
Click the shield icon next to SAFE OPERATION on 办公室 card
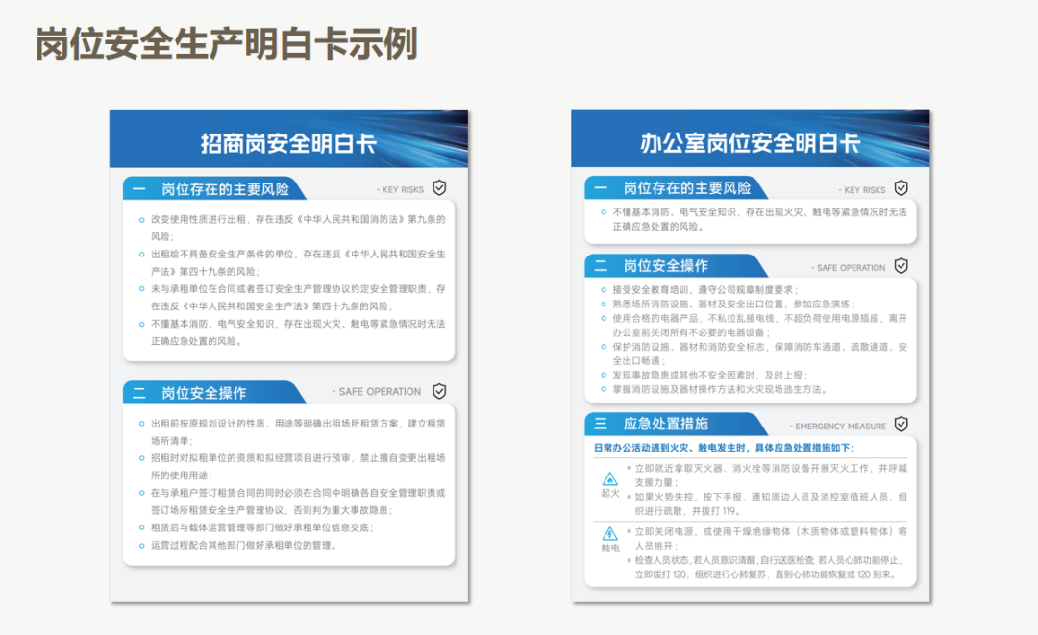[901, 267]
